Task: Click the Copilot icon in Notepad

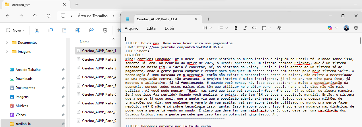Action: 330,28
